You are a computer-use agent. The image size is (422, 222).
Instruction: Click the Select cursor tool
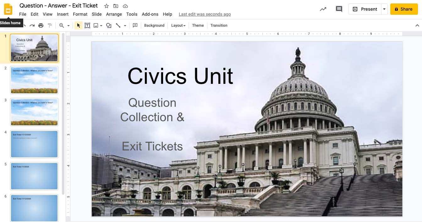79,25
